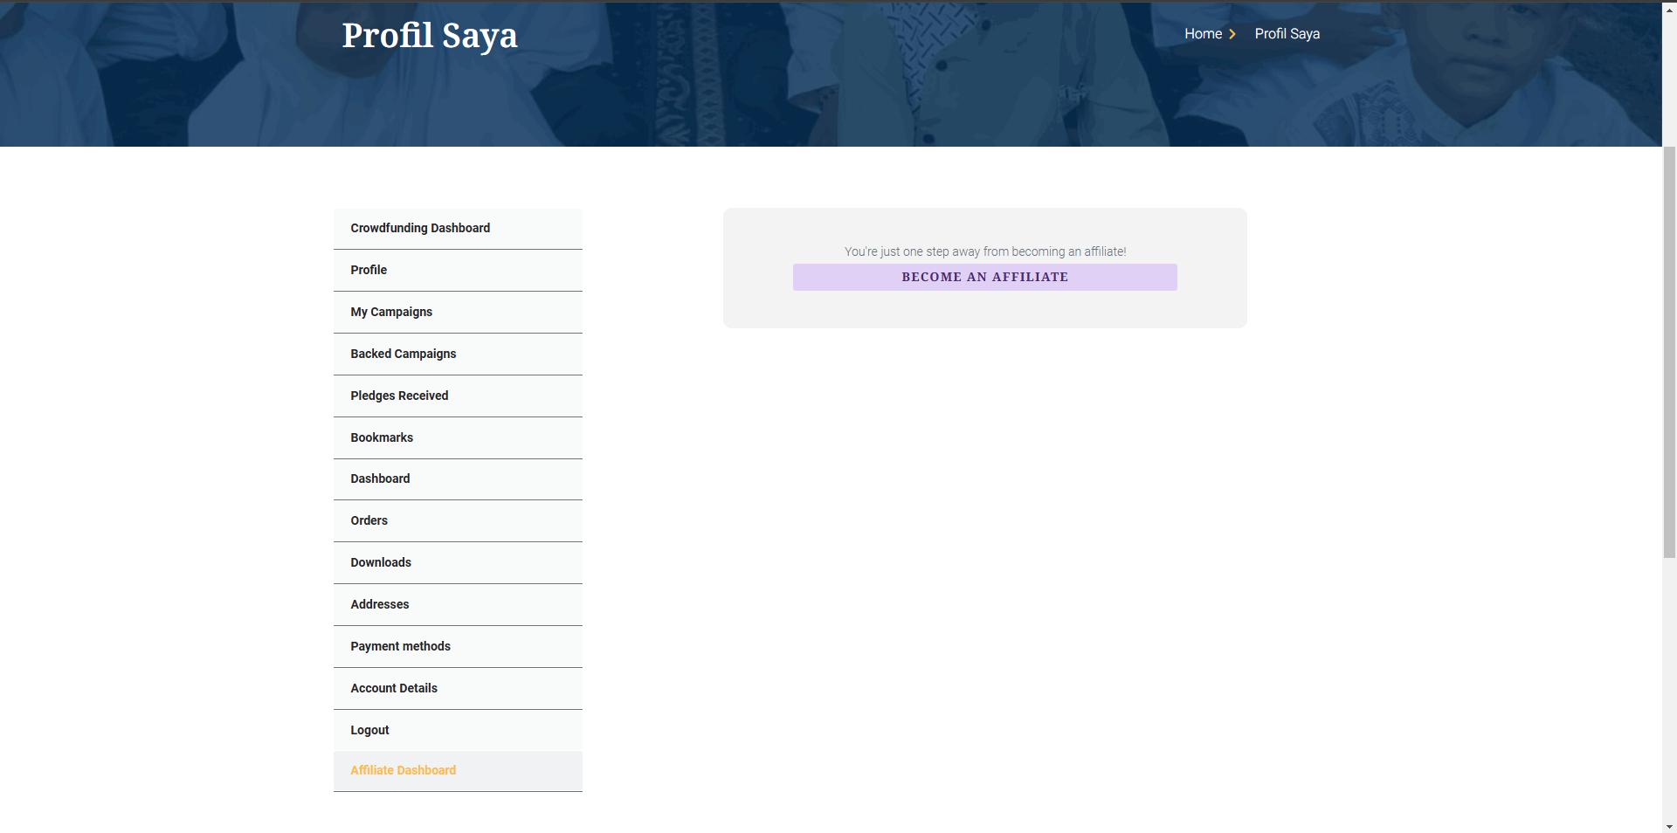Click the scrollbar up arrow
1677x833 pixels.
coord(1669,9)
